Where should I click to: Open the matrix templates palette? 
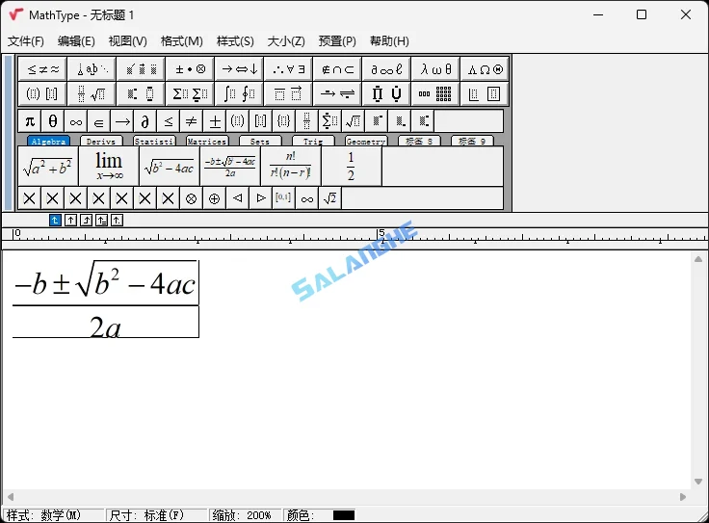click(x=435, y=93)
